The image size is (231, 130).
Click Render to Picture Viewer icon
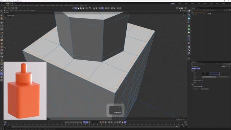point(180,8)
